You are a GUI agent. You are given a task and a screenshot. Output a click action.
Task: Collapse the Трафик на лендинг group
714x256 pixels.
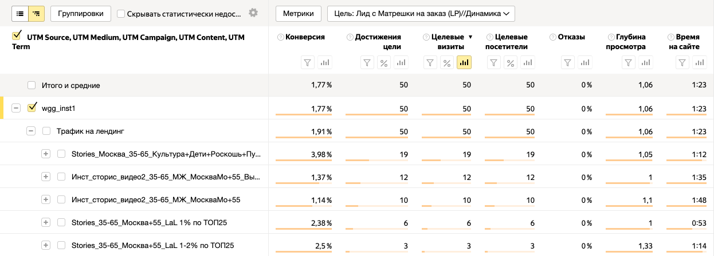(31, 131)
